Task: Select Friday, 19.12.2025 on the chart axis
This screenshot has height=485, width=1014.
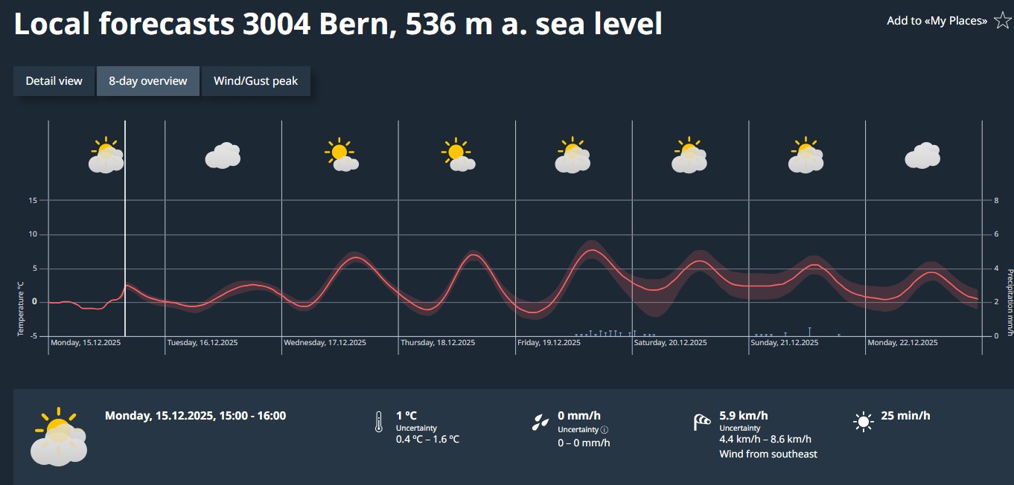Action: [x=549, y=343]
